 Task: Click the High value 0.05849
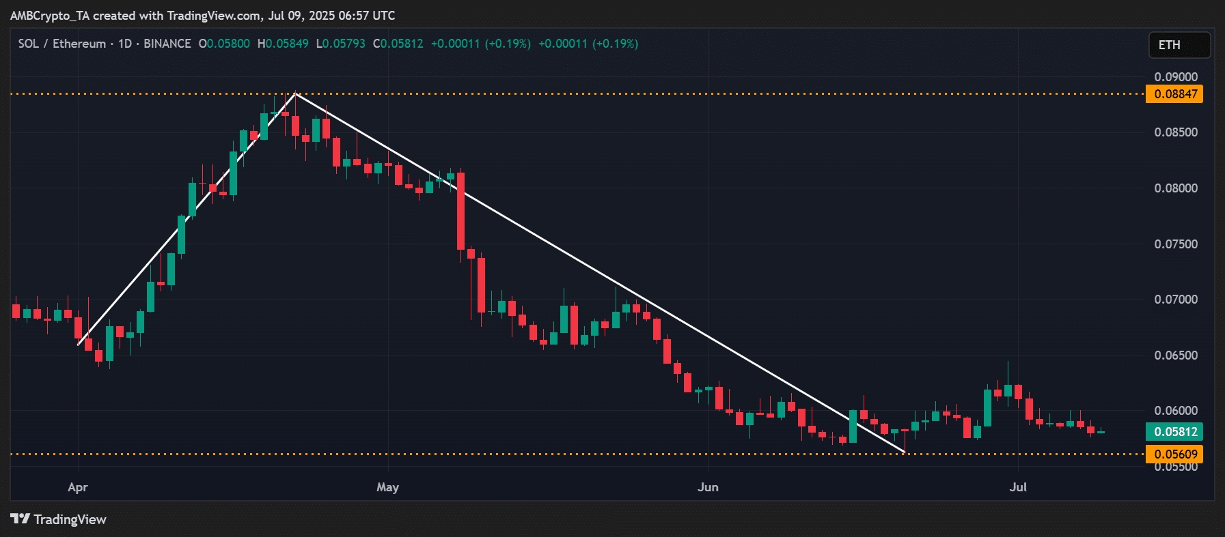[x=287, y=44]
